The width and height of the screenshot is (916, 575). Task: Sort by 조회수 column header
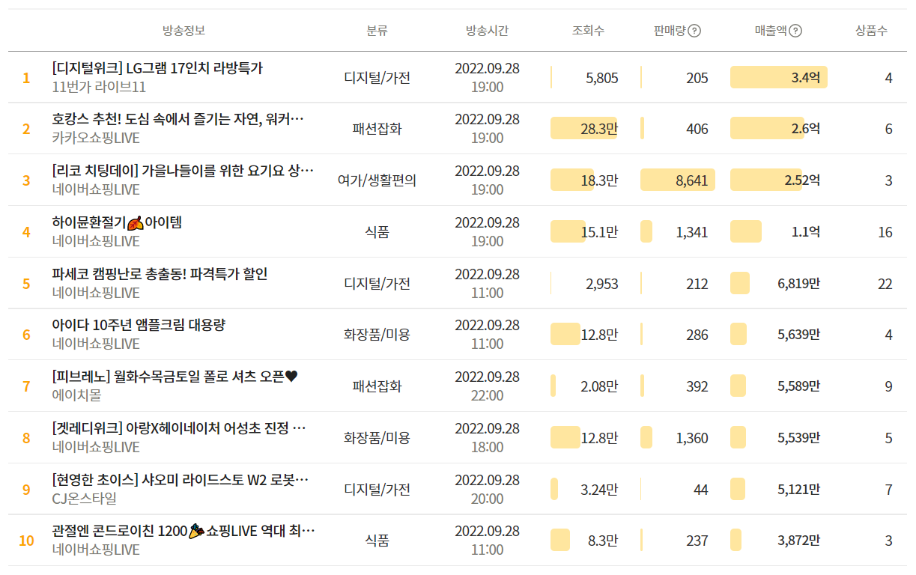coord(588,31)
